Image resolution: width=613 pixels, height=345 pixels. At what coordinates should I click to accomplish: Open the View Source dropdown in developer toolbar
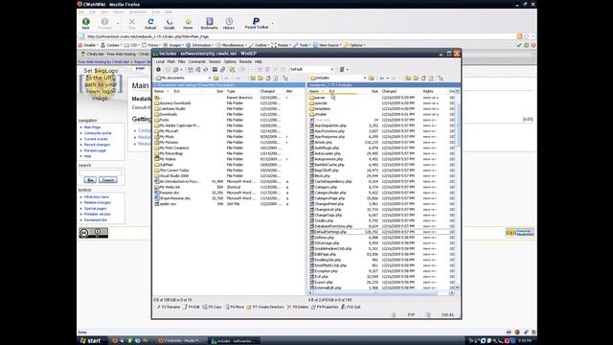[x=328, y=45]
